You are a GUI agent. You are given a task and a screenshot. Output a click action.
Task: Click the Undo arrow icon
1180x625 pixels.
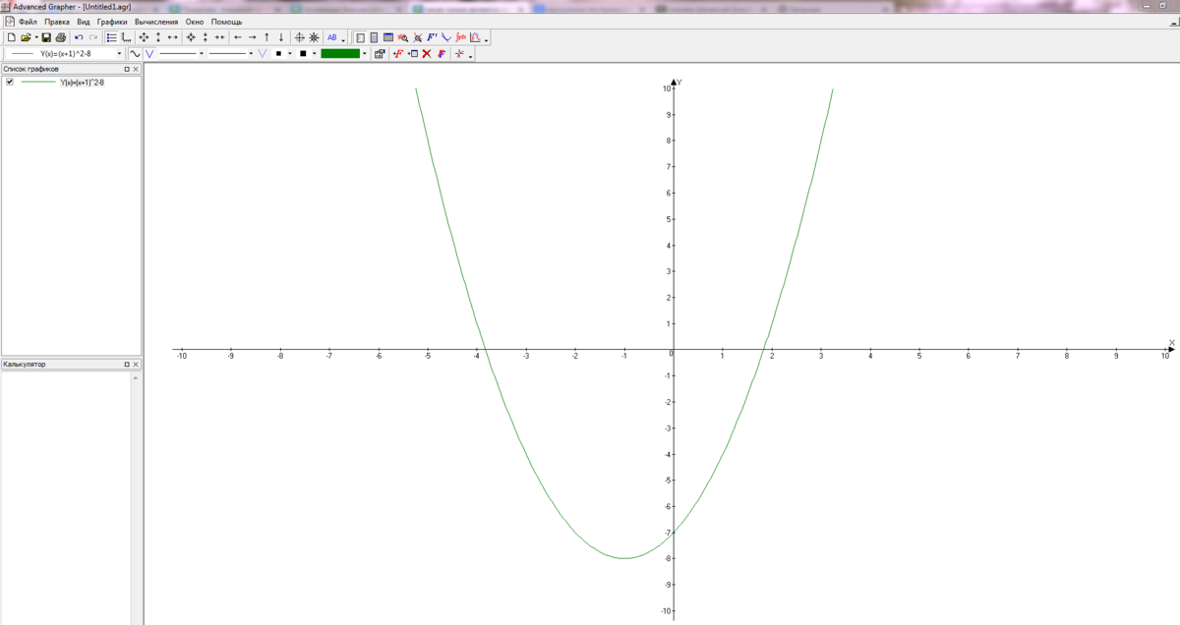pyautogui.click(x=79, y=37)
